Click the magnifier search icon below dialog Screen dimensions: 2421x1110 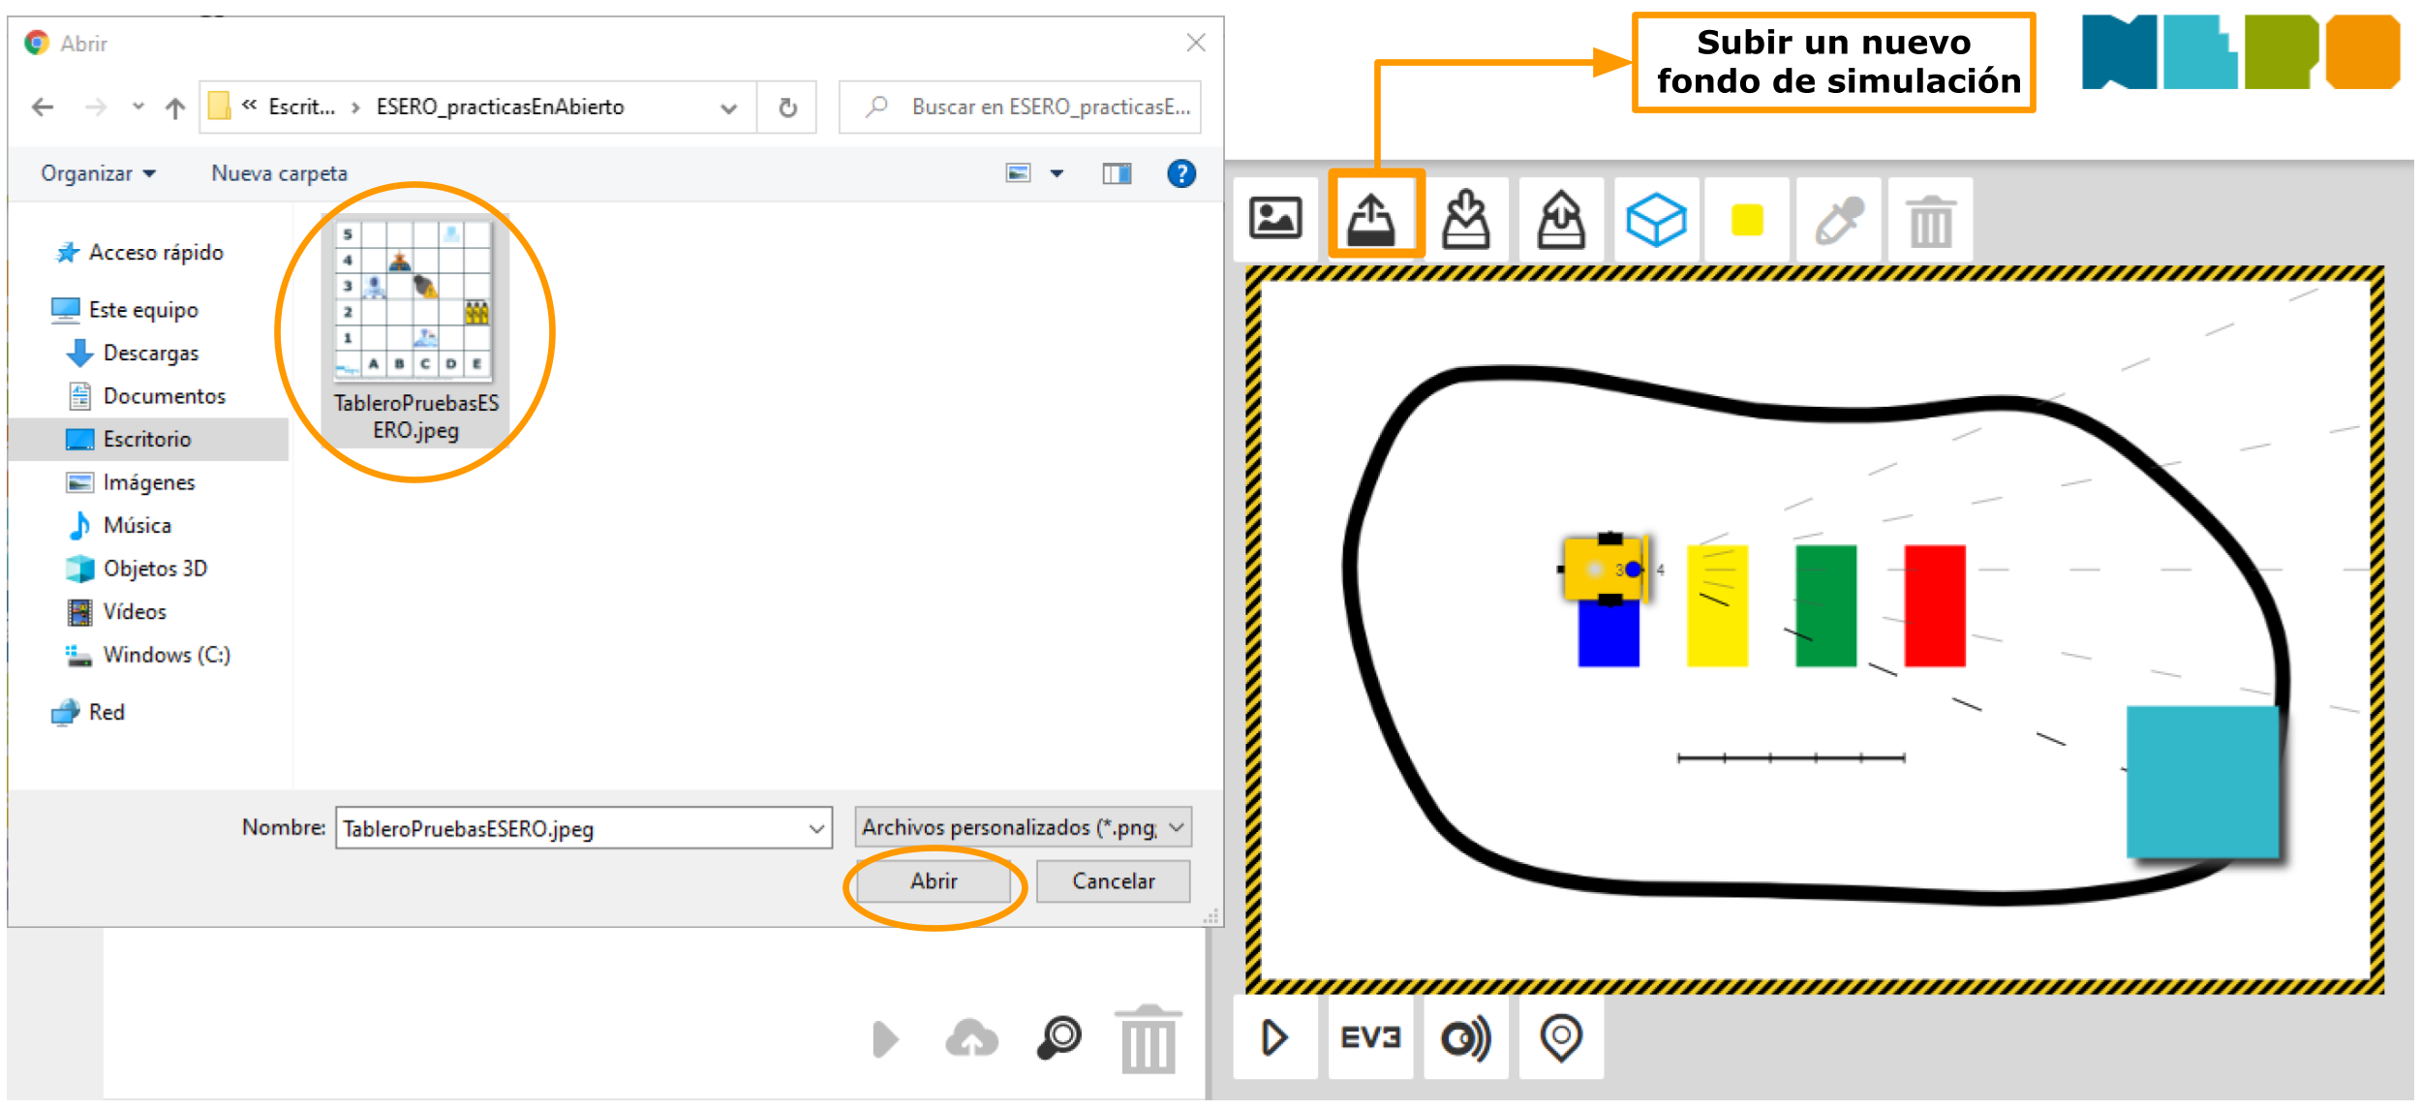[1059, 1037]
